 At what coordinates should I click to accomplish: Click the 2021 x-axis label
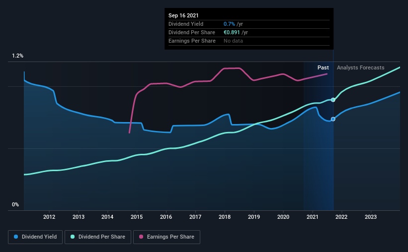(x=312, y=217)
